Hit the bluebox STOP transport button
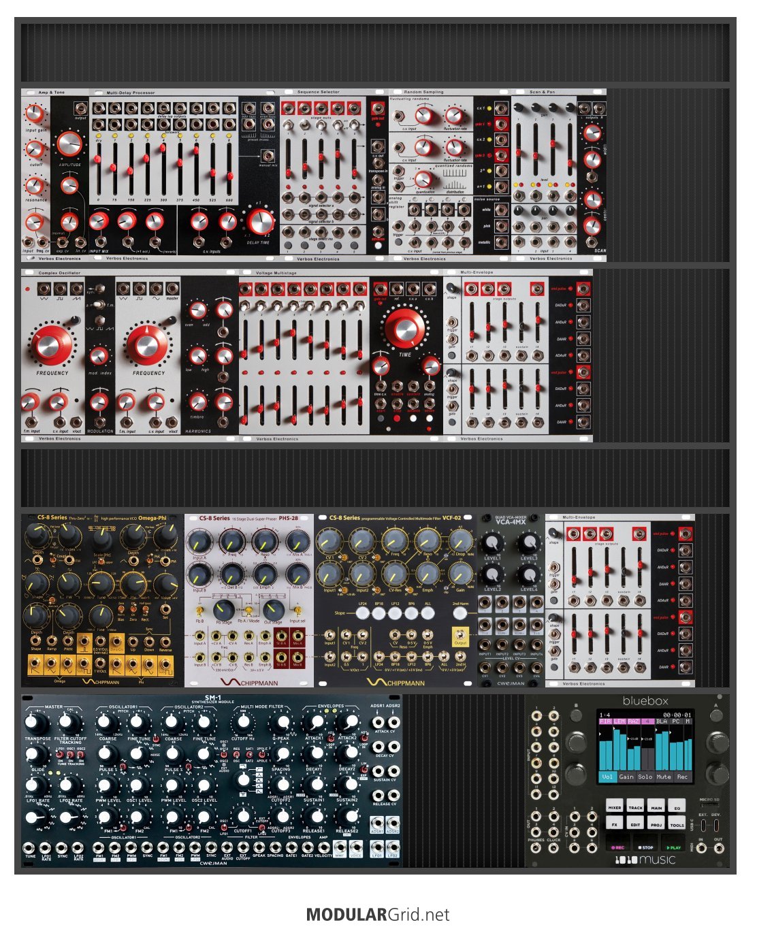 coord(645,843)
